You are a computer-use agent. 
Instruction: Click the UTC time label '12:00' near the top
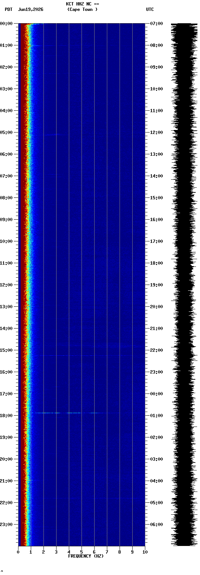(x=156, y=132)
